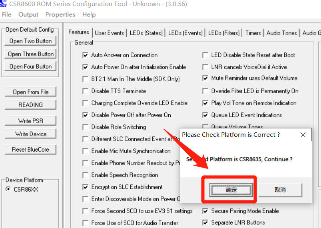Toggle Queue LED Event Indications checkbox
This screenshot has width=321, height=228.
coord(205,115)
